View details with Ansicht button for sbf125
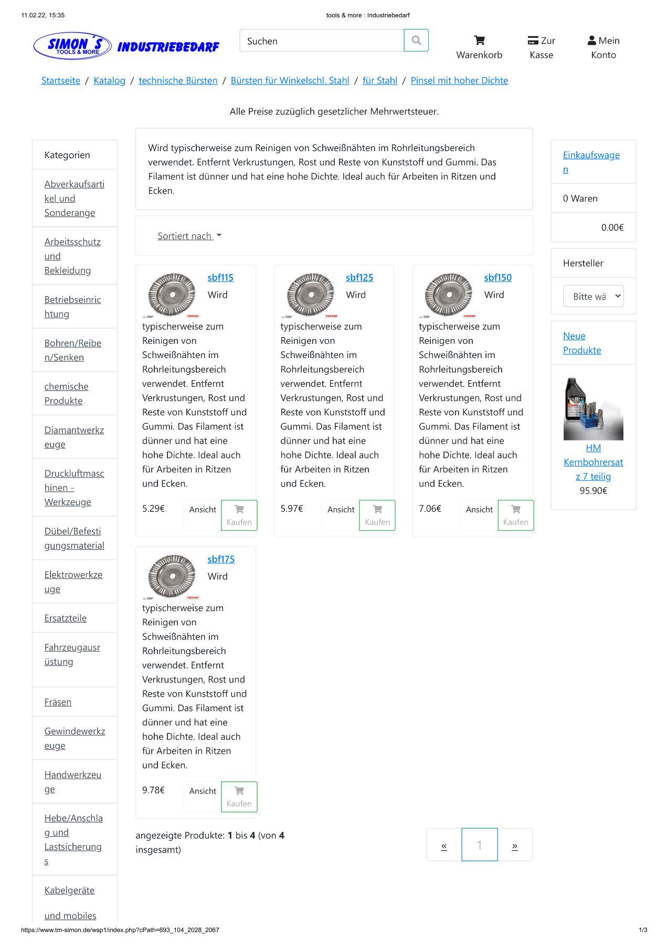This screenshot has width=668, height=945. point(341,509)
